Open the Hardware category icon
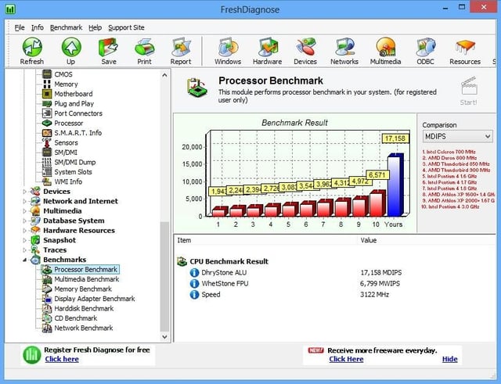The image size is (501, 384). click(x=268, y=47)
